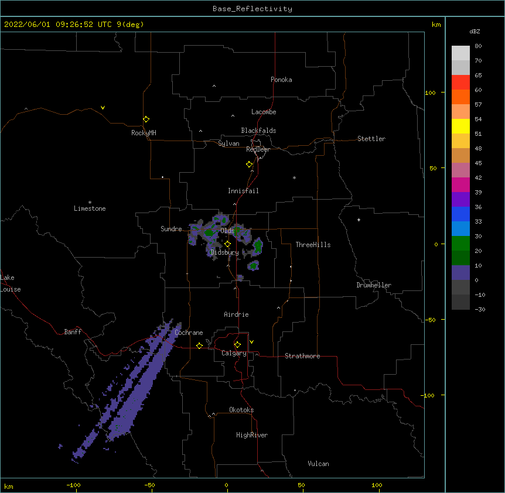This screenshot has height=493, width=505.
Task: Select the green echo cell west of Olds label
Action: pos(210,232)
